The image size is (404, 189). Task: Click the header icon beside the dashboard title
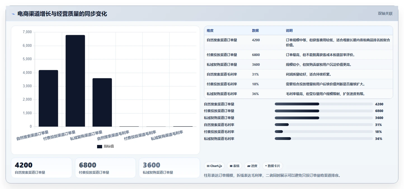[x=13, y=14]
